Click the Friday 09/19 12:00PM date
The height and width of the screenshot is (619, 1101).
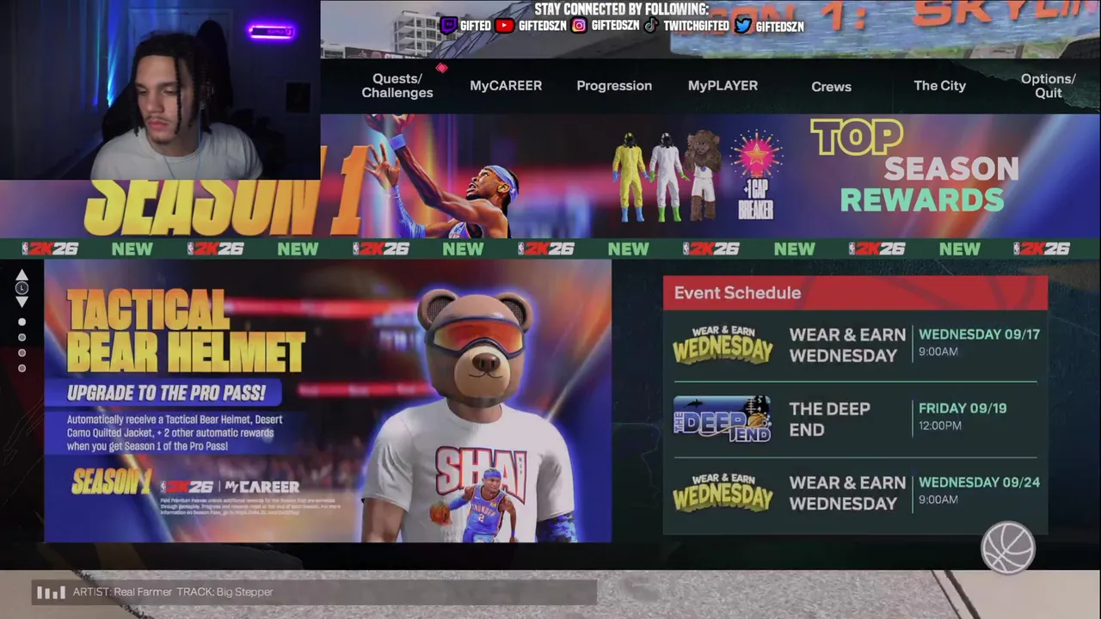point(962,417)
